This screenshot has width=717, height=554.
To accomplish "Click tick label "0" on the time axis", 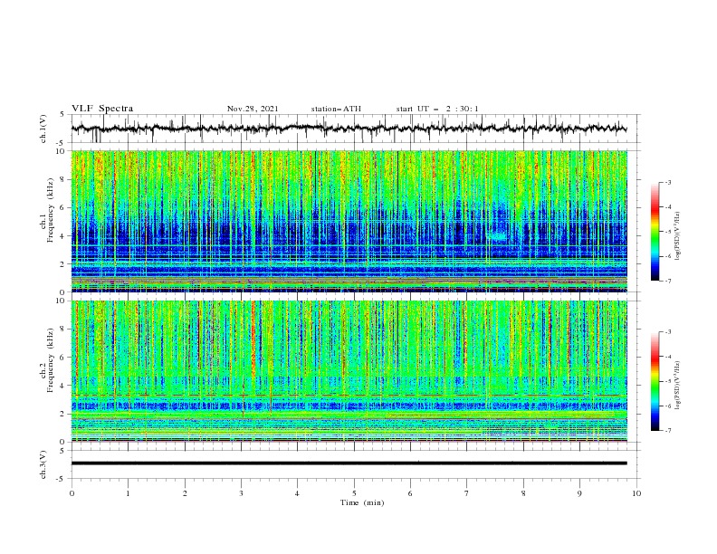I will tap(72, 493).
